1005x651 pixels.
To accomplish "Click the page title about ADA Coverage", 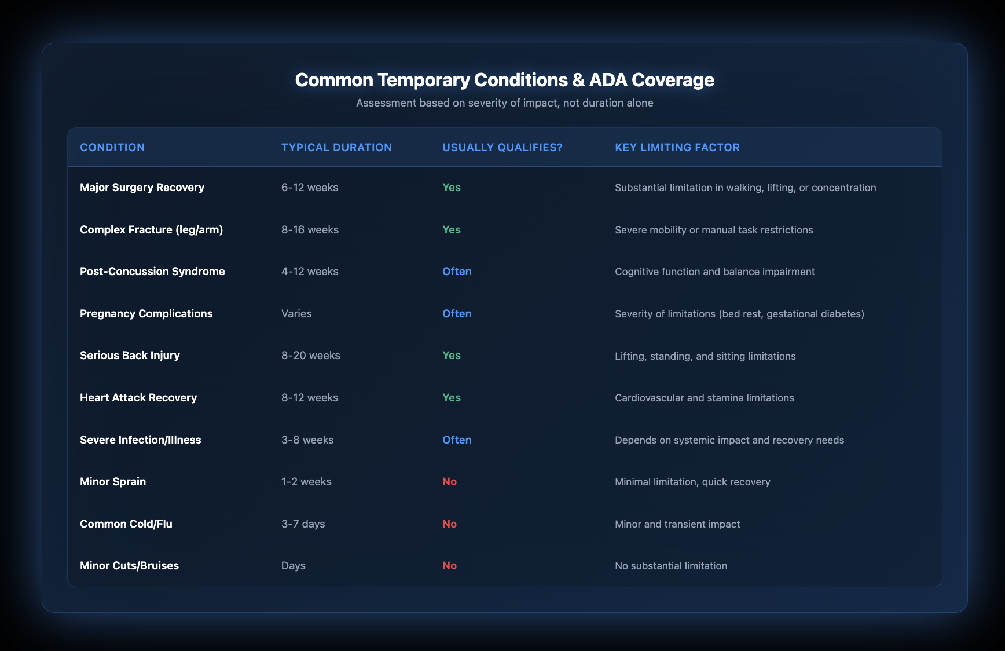I will pos(504,80).
